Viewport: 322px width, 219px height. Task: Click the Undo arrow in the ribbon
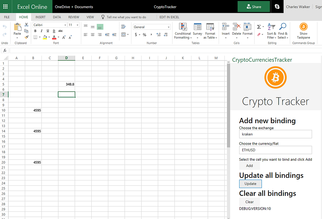pos(5,27)
